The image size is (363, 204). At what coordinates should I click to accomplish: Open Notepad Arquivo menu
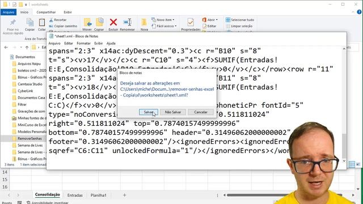tap(54, 43)
